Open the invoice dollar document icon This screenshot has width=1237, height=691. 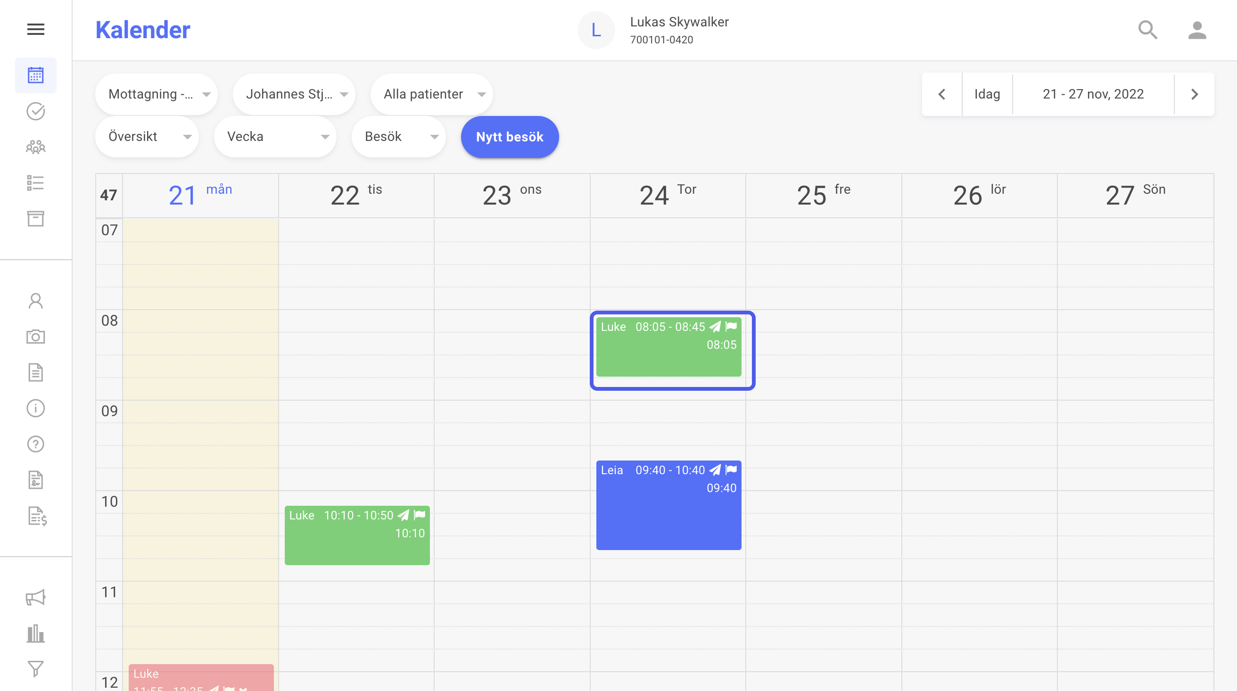point(36,517)
